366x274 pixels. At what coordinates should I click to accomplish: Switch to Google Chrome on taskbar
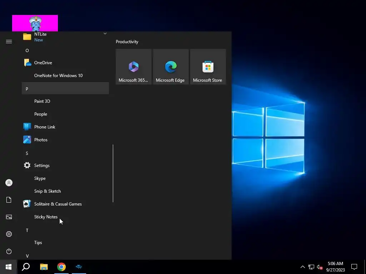(61, 267)
